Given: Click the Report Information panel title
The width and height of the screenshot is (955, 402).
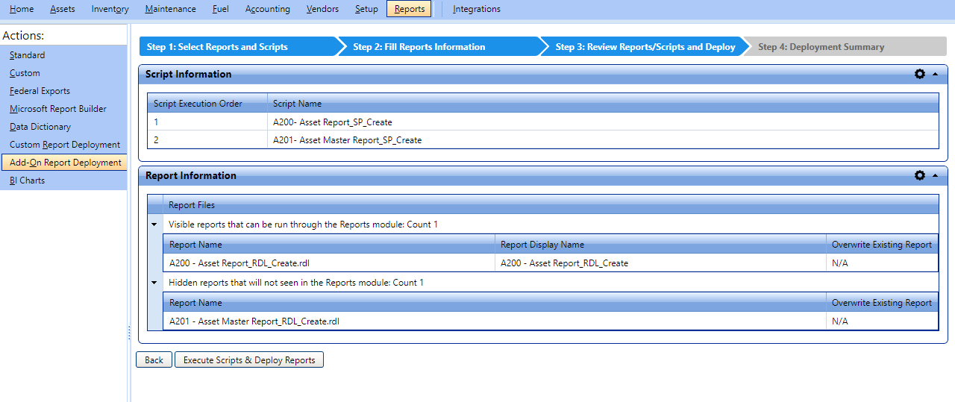Looking at the screenshot, I should [191, 175].
